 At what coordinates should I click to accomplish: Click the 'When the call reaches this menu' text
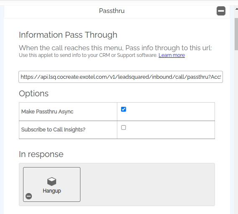[x=115, y=48]
